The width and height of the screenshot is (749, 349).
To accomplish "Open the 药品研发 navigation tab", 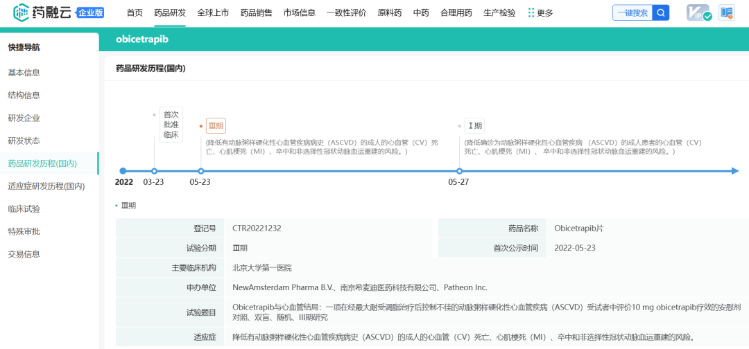I will click(x=170, y=12).
